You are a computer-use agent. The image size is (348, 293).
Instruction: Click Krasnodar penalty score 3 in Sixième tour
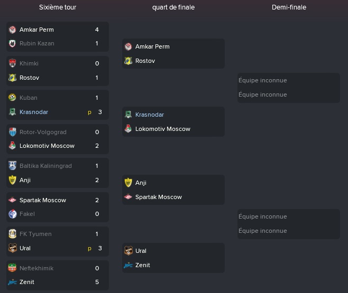point(100,112)
